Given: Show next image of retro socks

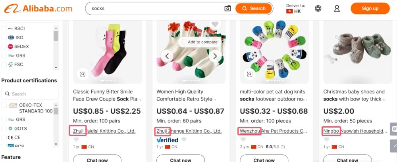Looking at the screenshot, I should coord(215,56).
